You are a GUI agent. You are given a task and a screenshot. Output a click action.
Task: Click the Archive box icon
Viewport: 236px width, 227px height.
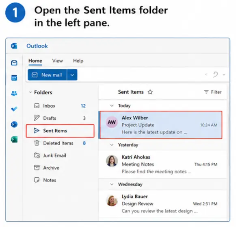click(x=37, y=168)
